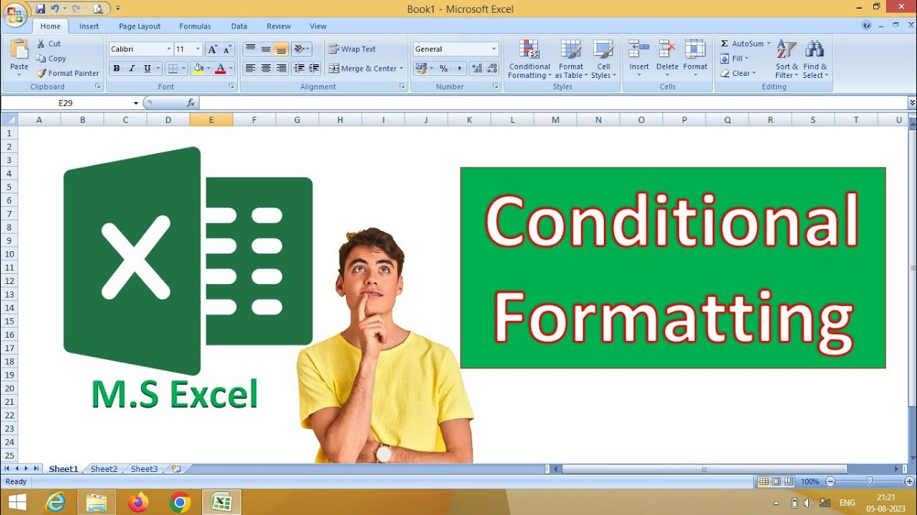Select the Sheet3 tab
917x515 pixels.
click(144, 469)
